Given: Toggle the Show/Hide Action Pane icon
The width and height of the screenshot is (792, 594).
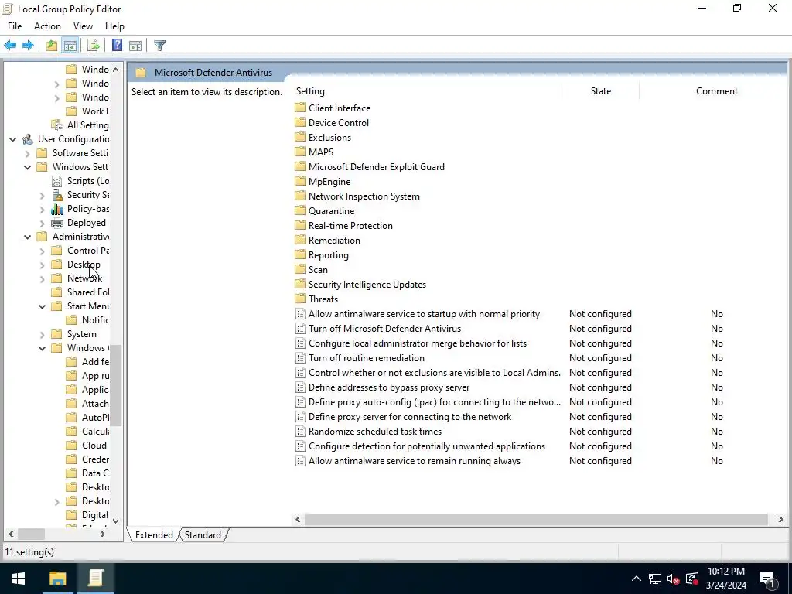Looking at the screenshot, I should click(135, 46).
